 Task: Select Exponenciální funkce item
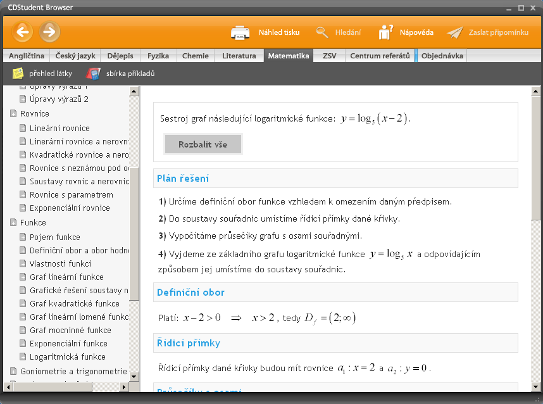click(68, 343)
